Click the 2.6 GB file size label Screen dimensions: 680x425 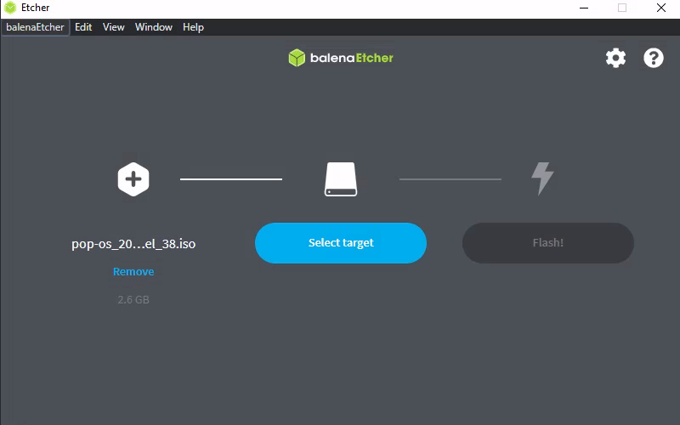tap(133, 300)
